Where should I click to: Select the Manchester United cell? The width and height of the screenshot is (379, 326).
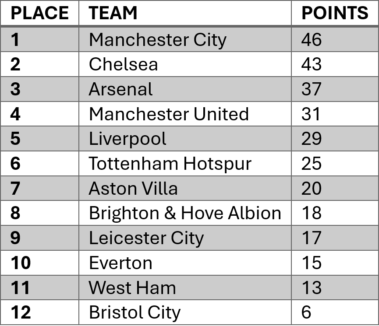point(169,114)
